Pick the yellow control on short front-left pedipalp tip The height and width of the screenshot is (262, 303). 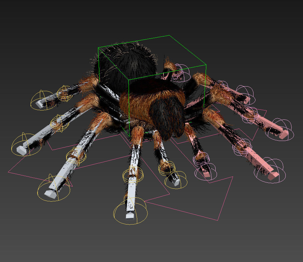(176, 180)
